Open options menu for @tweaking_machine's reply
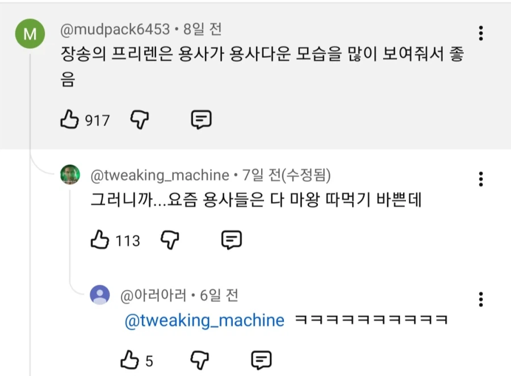The height and width of the screenshot is (376, 511). tap(481, 178)
